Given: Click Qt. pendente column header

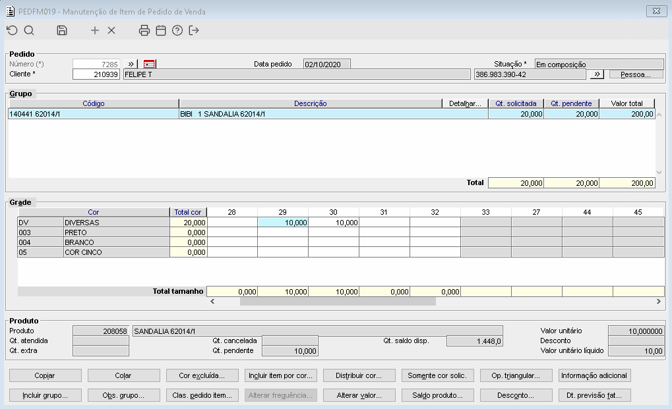Looking at the screenshot, I should 571,103.
